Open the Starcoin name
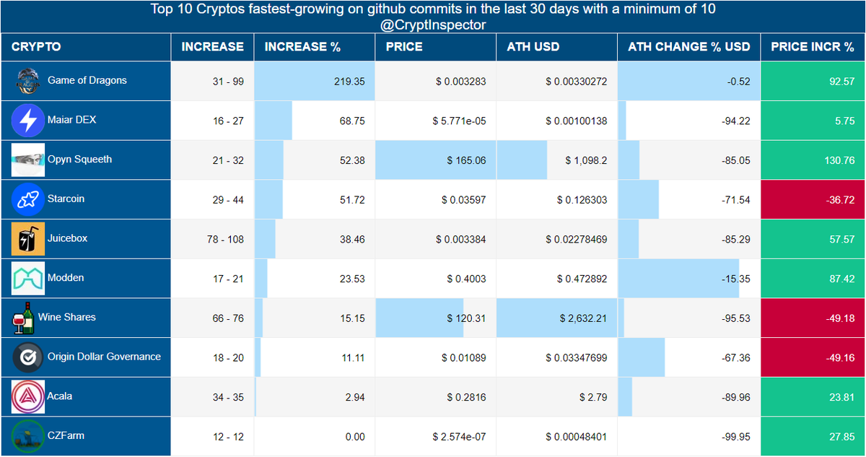Screen dimensions: 866x457 (x=66, y=199)
